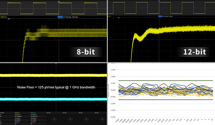The width and height of the screenshot is (215, 125).
Task: Open dropdown beside cyan Stdev column header
Action: click(x=45, y=113)
